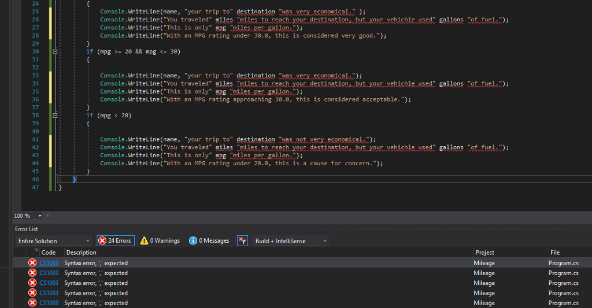Collapse the if block at line 30
Screen dimensions: 592x308
55,51
